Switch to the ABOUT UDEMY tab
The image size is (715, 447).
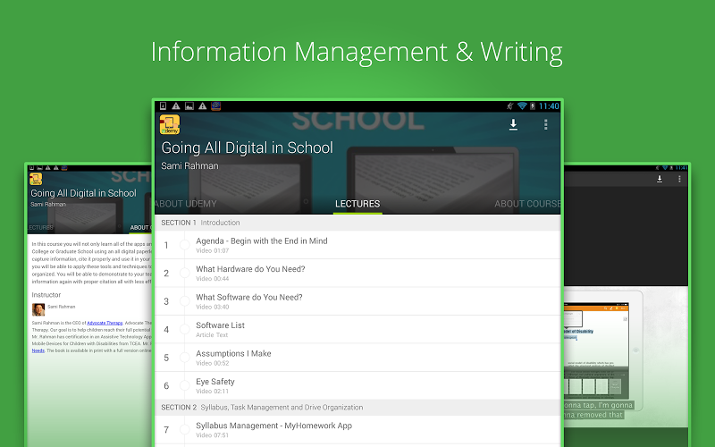coord(186,204)
